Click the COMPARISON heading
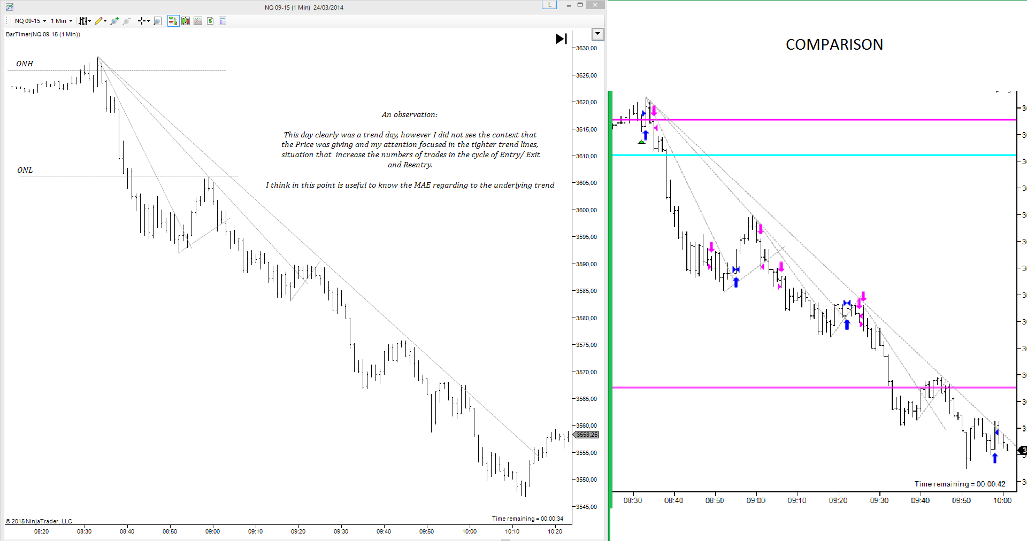This screenshot has width=1027, height=541. click(834, 44)
